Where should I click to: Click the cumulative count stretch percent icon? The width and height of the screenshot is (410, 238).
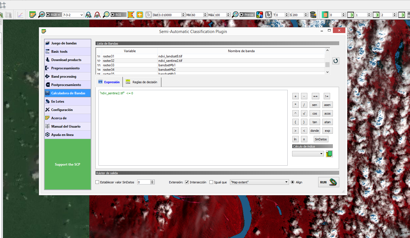pos(88,15)
